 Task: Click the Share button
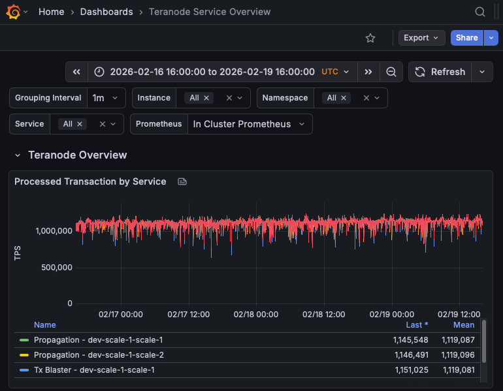point(467,38)
